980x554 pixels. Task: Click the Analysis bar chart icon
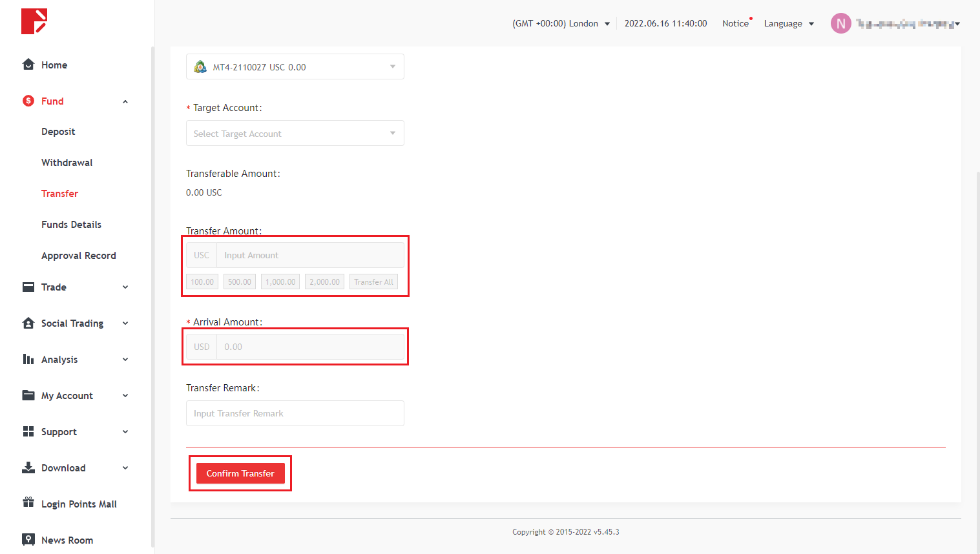(28, 360)
